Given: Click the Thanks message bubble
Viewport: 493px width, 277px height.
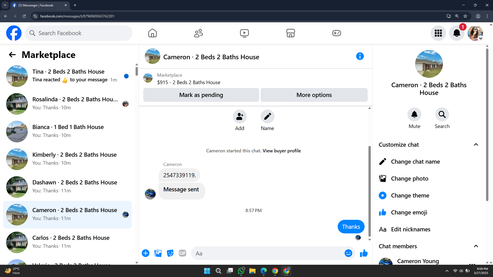Looking at the screenshot, I should pyautogui.click(x=351, y=227).
